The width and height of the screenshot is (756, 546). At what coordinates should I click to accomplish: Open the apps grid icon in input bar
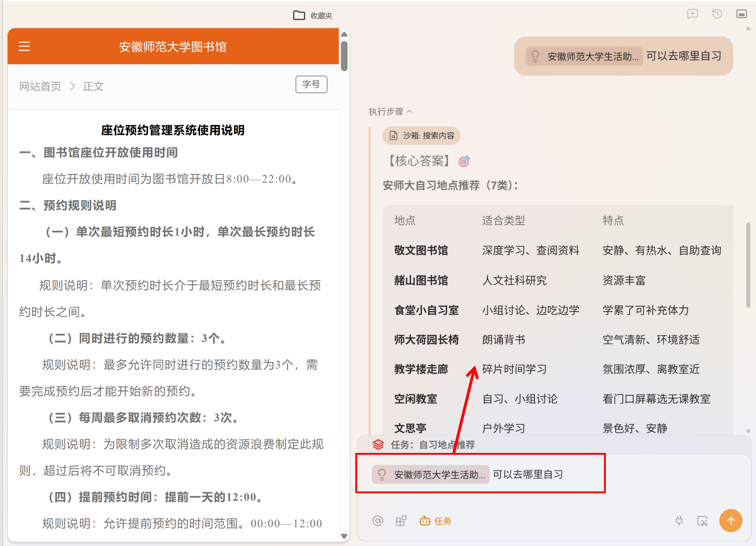click(x=401, y=521)
